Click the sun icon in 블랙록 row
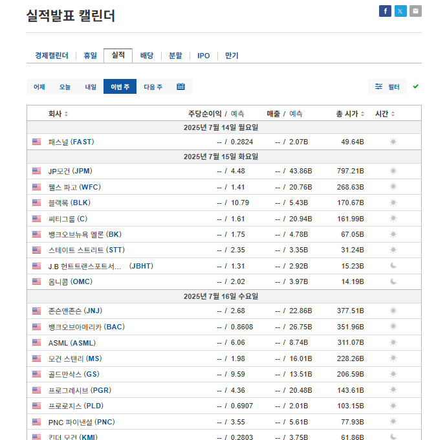Screen dimensions: 425x440 [x=393, y=203]
